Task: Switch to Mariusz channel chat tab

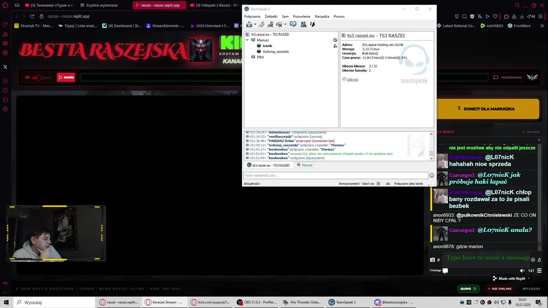Action: [305, 165]
